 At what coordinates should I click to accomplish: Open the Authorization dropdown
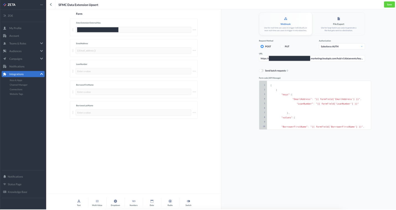pyautogui.click(x=341, y=46)
